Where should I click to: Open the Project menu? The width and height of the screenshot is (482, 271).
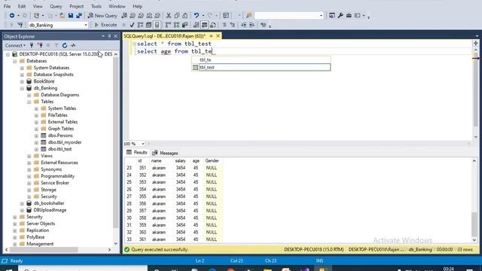pyautogui.click(x=76, y=6)
